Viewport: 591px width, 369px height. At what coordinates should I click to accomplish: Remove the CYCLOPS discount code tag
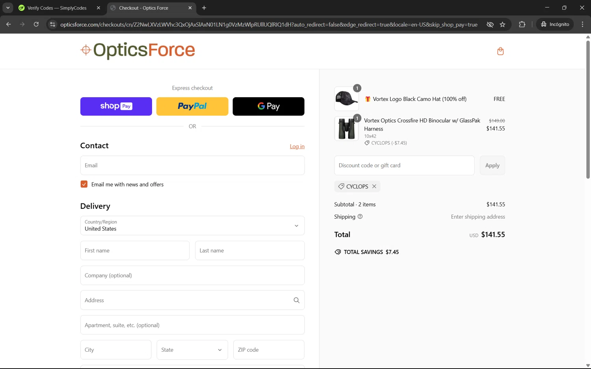(374, 186)
